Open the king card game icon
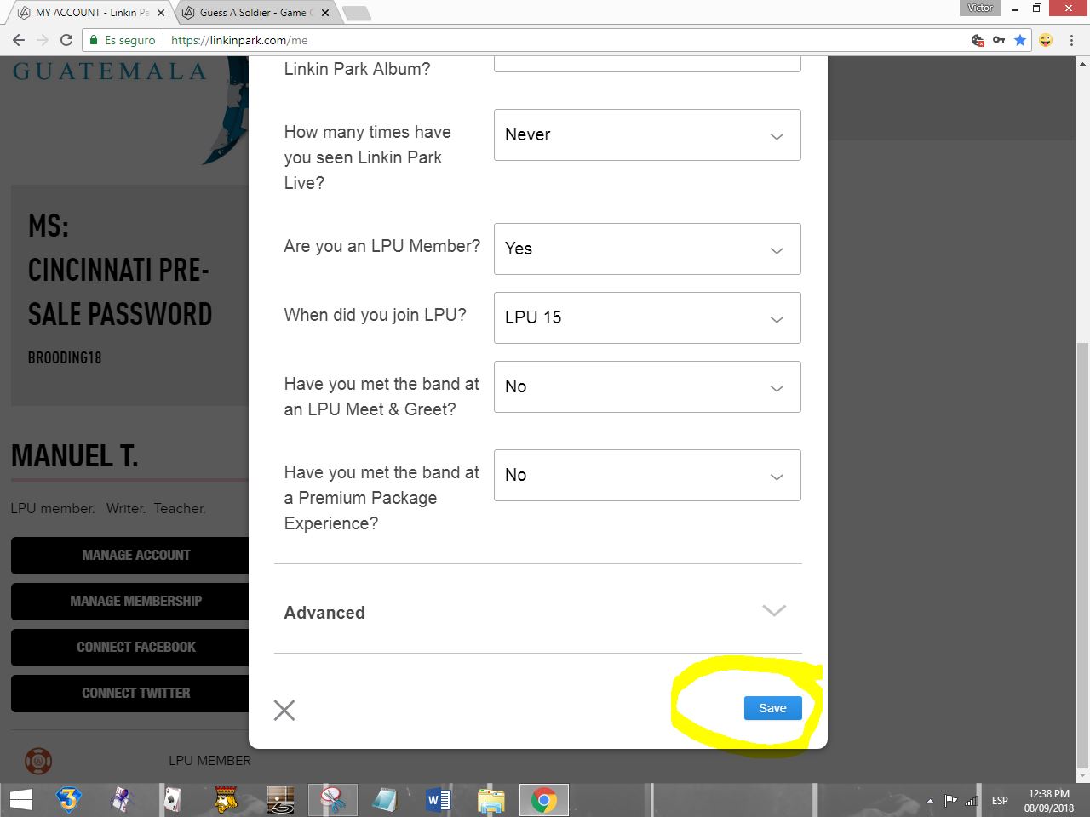This screenshot has height=817, width=1090. [x=227, y=800]
